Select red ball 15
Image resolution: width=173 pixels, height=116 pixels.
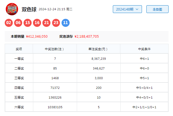point(27,23)
